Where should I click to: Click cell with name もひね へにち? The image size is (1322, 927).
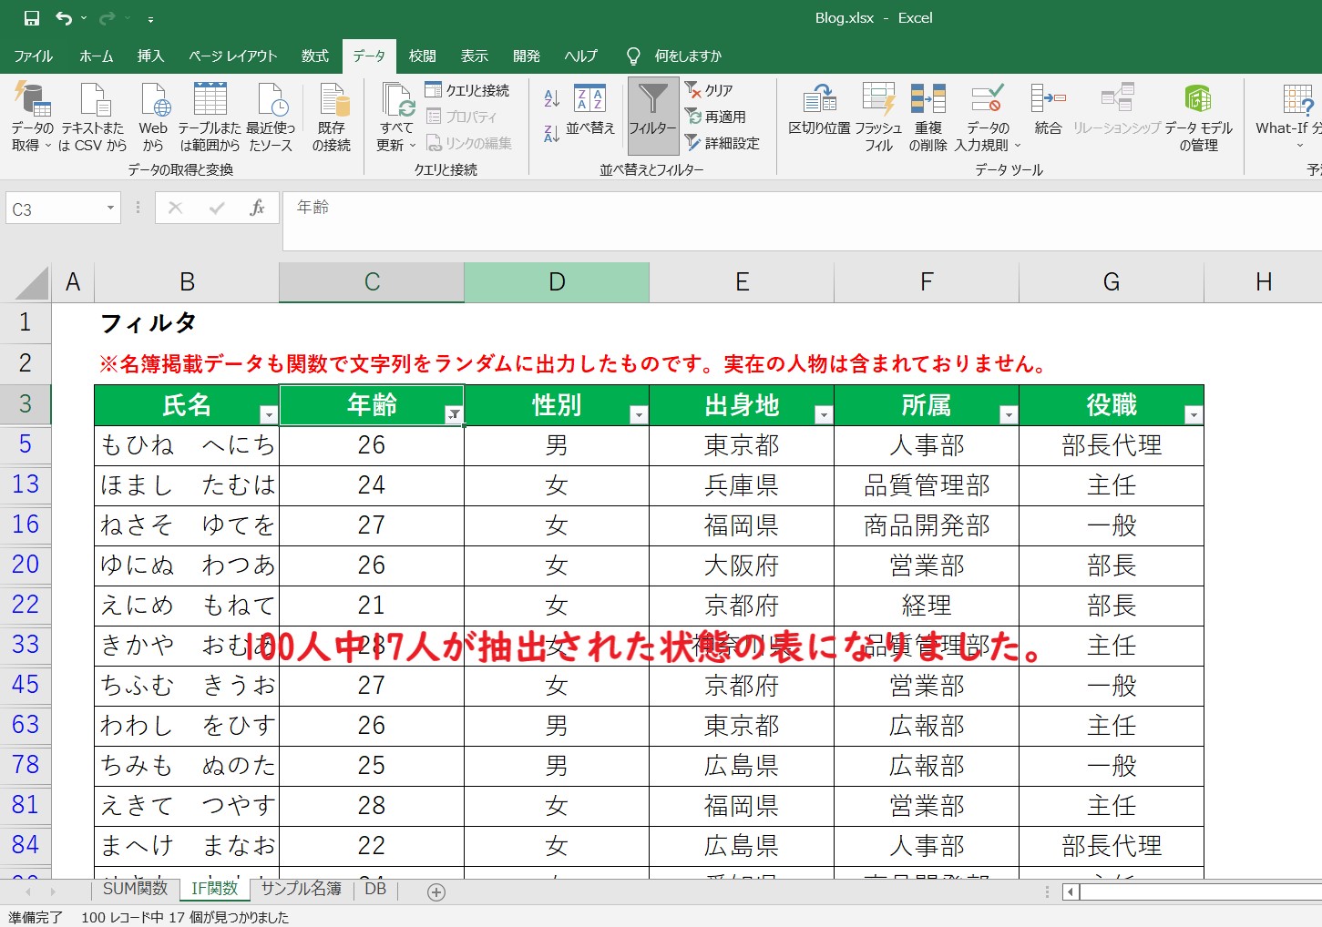(x=187, y=445)
